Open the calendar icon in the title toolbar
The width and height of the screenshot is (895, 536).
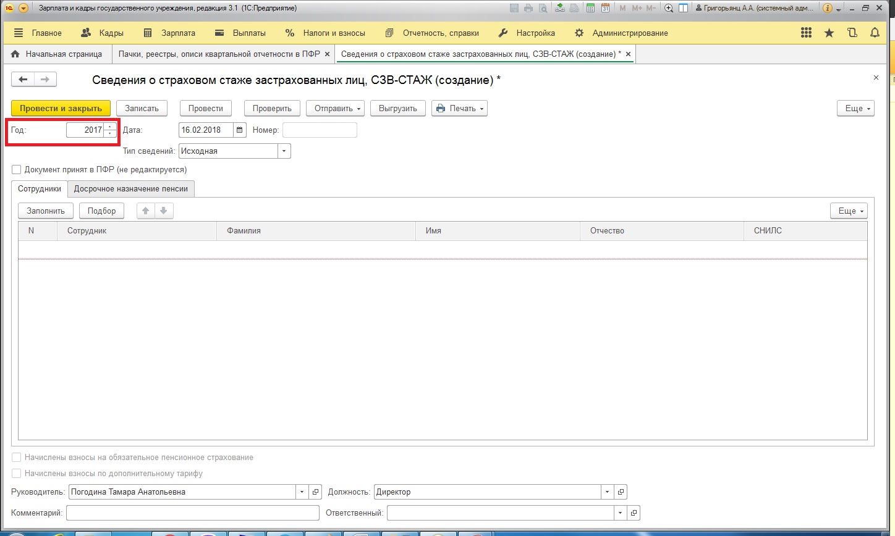pos(606,8)
